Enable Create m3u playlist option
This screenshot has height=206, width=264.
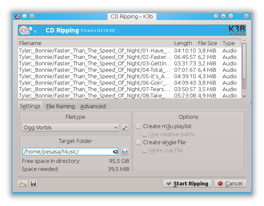pos(138,126)
